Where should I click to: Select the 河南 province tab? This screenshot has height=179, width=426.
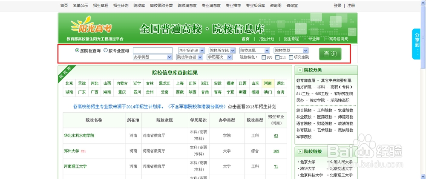tap(268, 83)
